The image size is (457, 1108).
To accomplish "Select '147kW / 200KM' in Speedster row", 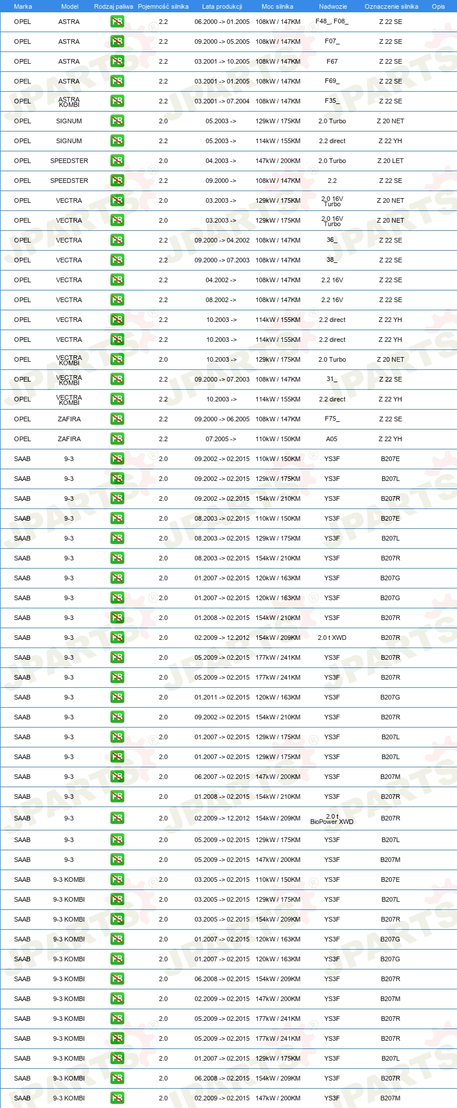I will 278,161.
